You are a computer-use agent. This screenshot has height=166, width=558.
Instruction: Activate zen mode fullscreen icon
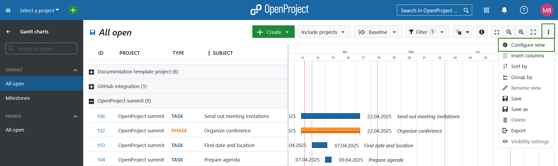coord(533,32)
